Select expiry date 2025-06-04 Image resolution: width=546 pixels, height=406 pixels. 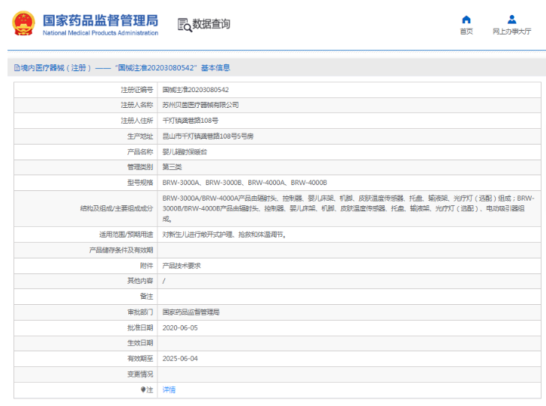[180, 358]
